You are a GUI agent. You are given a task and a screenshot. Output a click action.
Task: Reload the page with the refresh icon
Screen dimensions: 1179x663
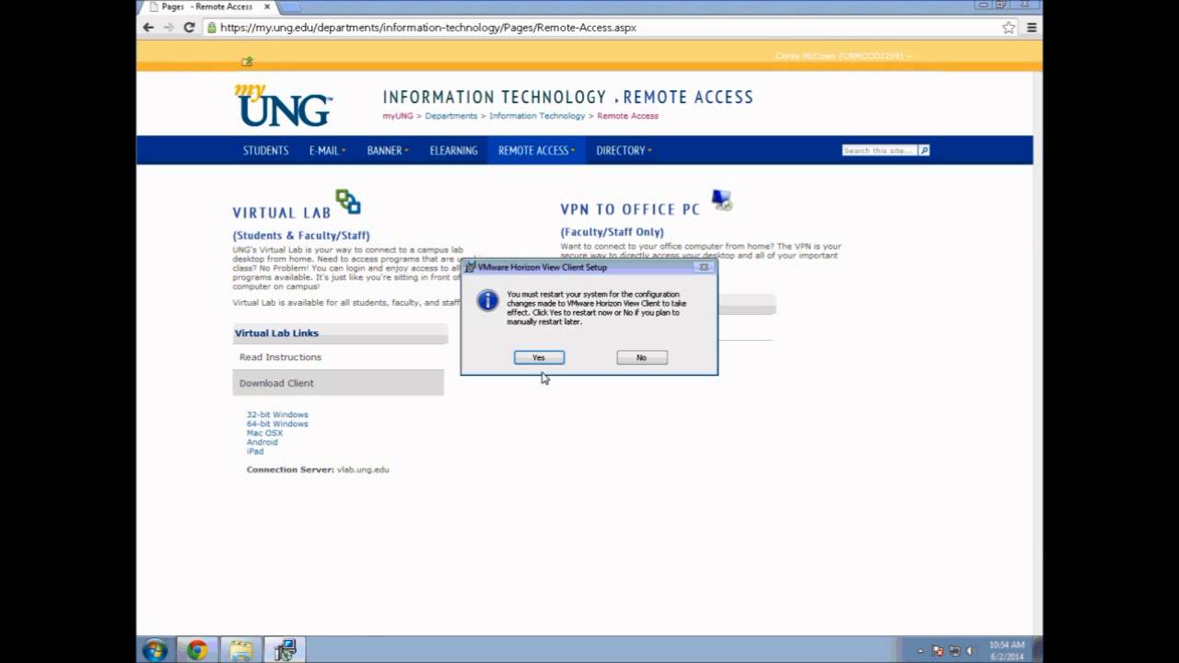pos(189,28)
